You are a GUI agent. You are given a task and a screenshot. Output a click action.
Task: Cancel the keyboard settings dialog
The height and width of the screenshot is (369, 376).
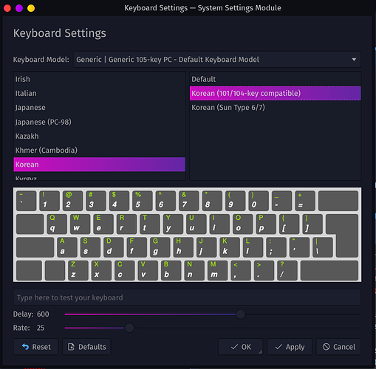pyautogui.click(x=338, y=347)
